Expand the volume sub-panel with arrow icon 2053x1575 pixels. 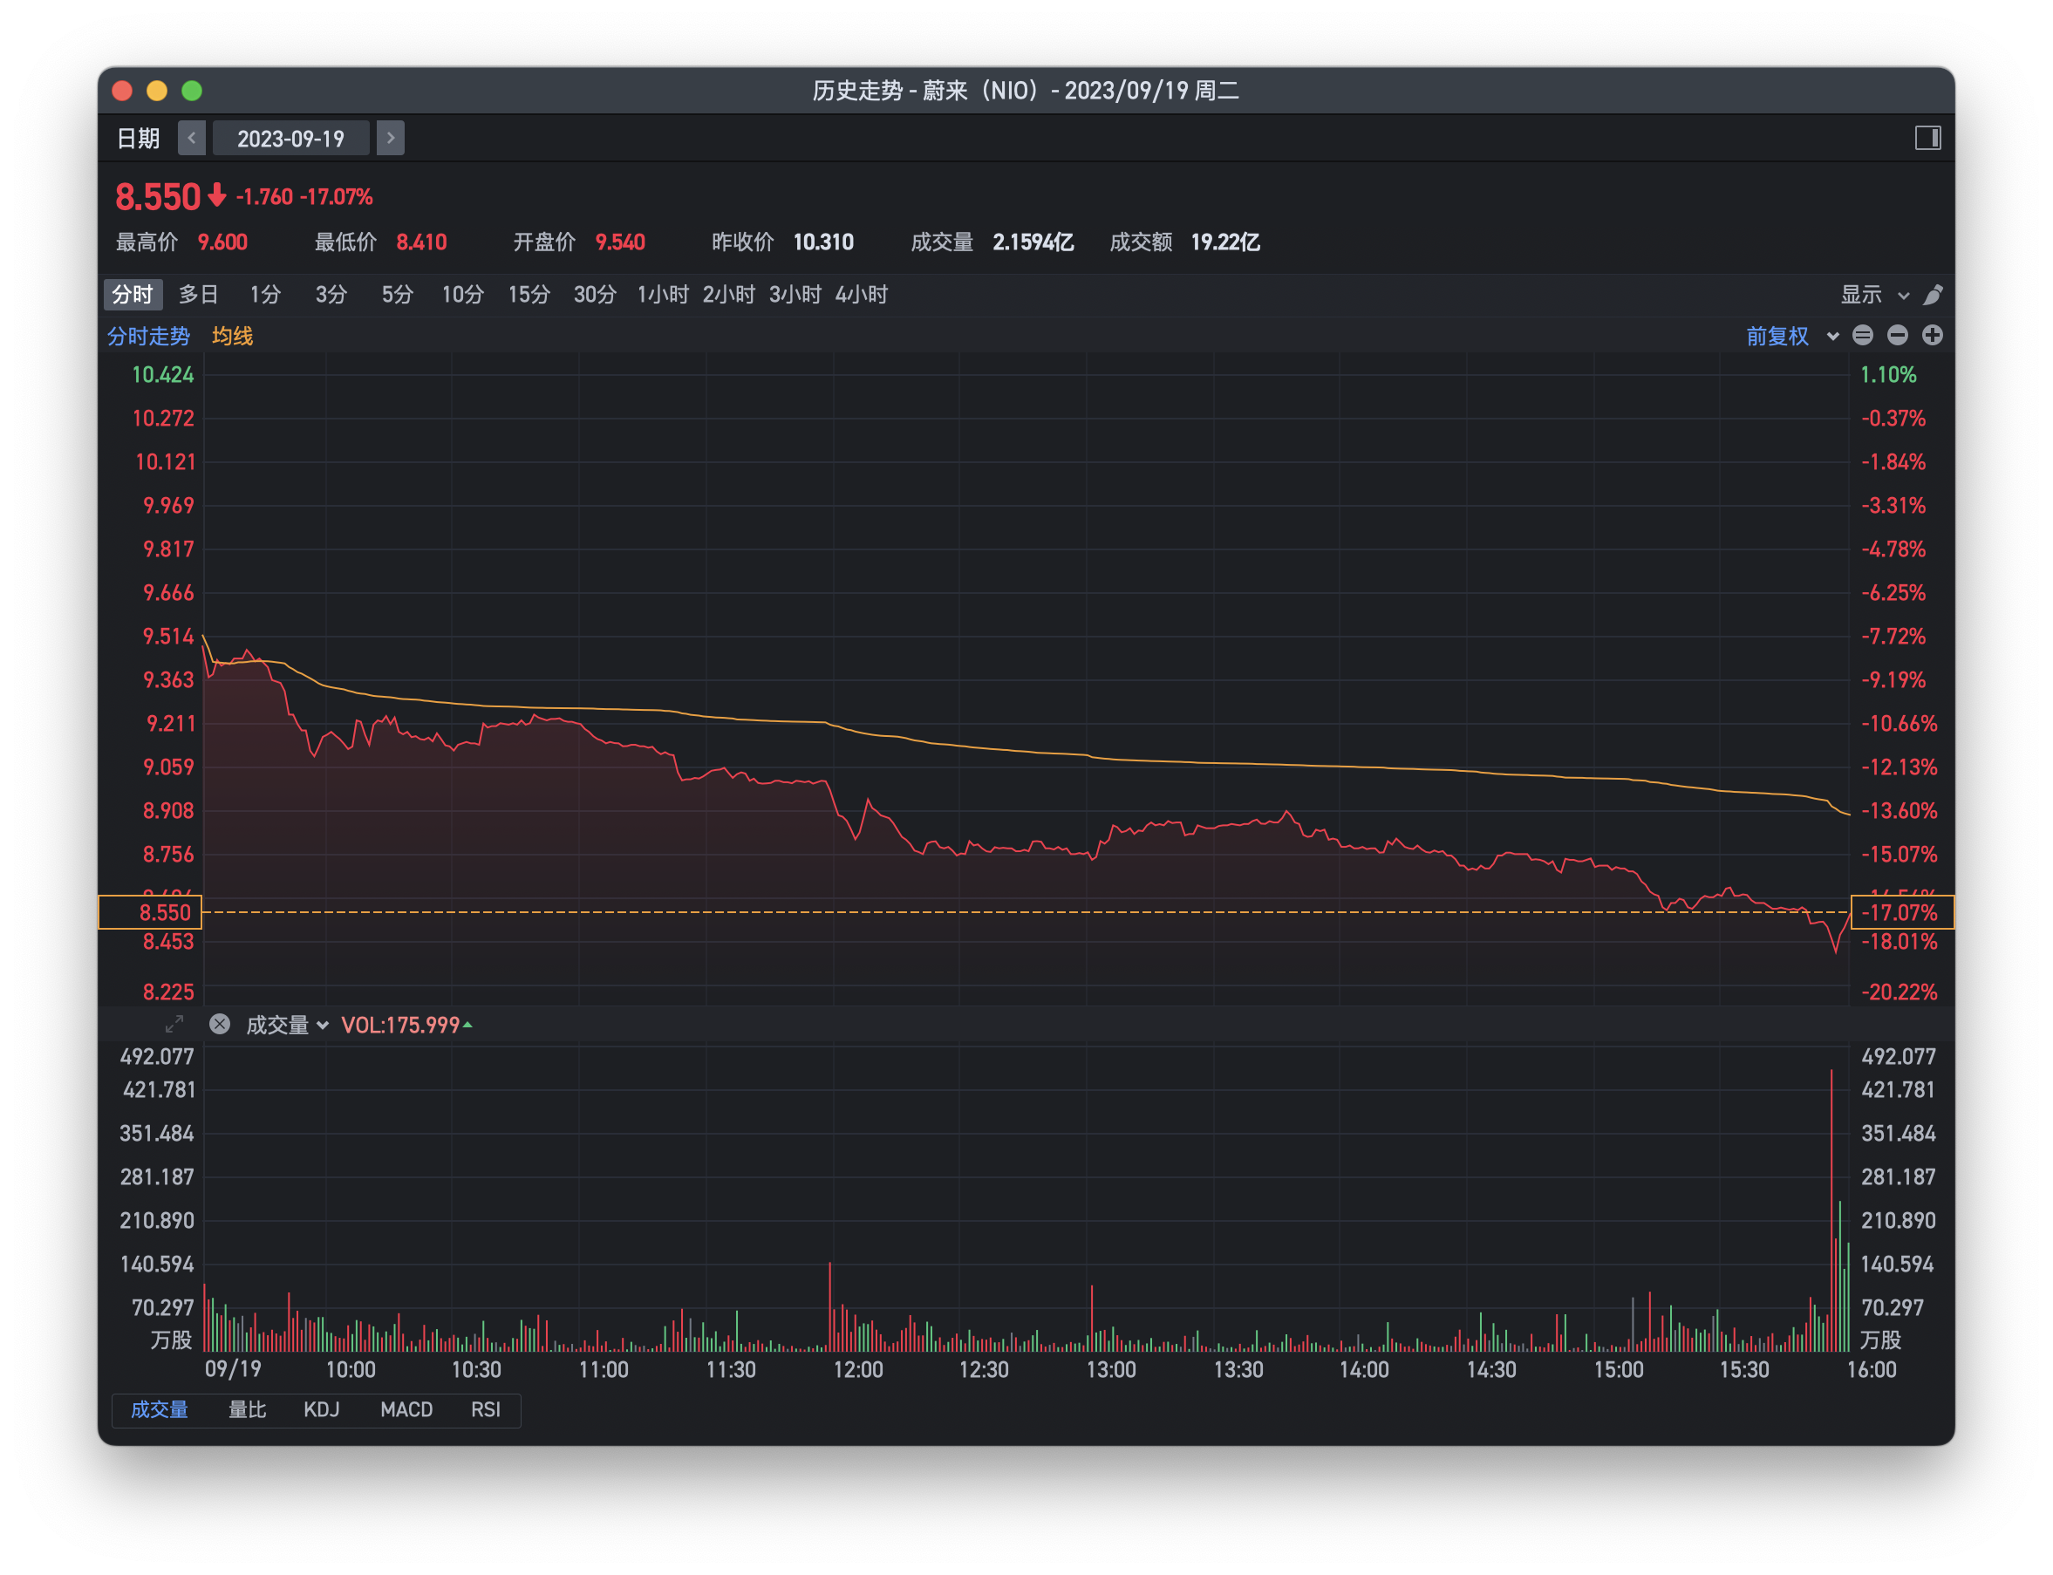point(174,1024)
